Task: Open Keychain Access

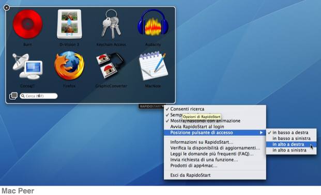Action: tap(111, 24)
